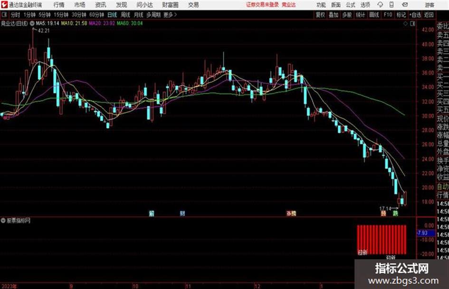Click the 行情 label in right side panel

coord(442,195)
